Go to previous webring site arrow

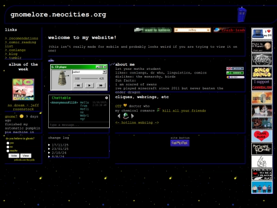[119, 116]
